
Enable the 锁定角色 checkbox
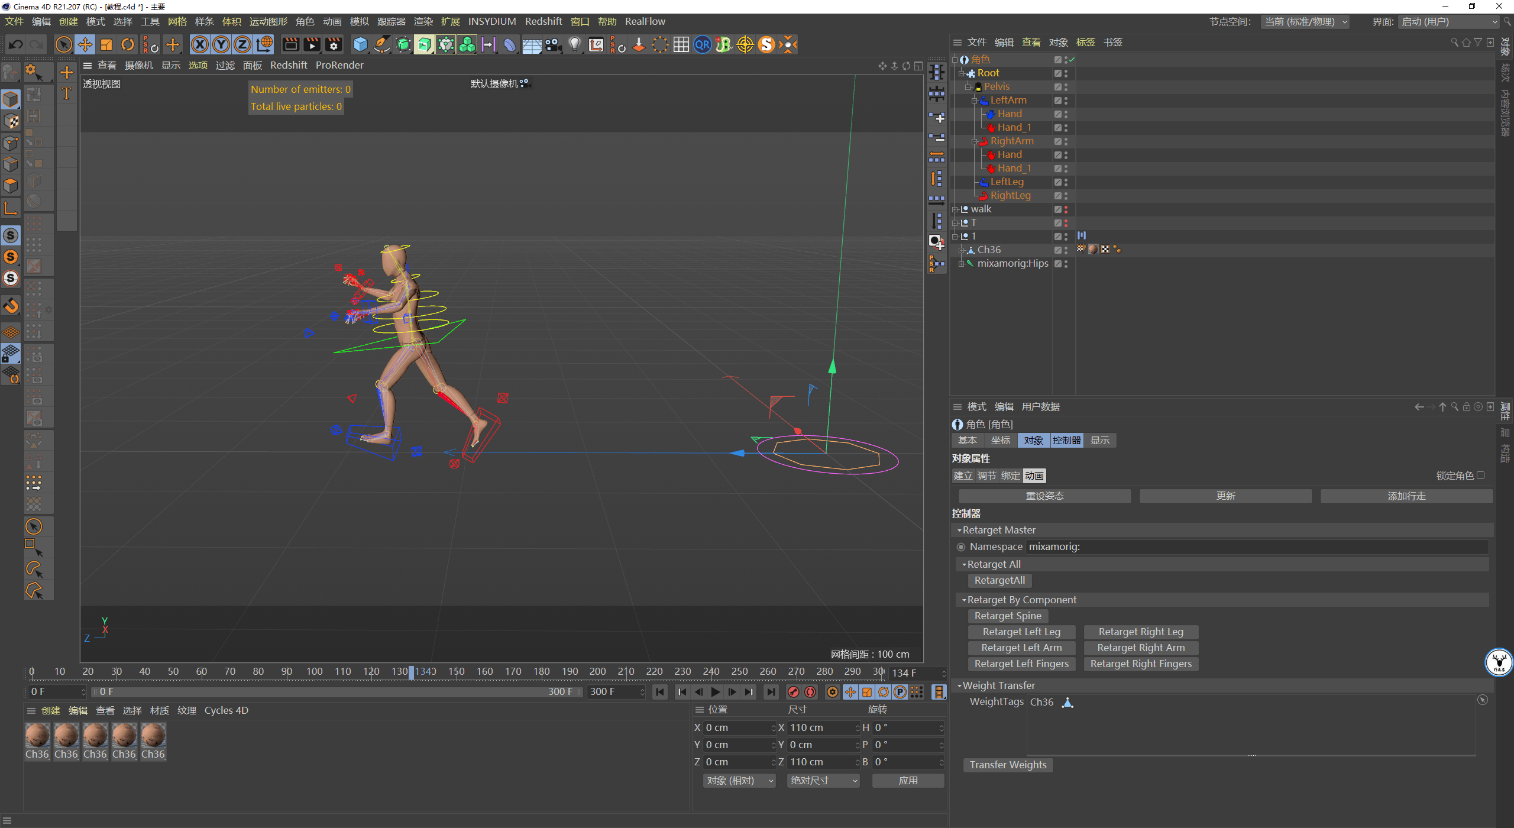(1480, 476)
